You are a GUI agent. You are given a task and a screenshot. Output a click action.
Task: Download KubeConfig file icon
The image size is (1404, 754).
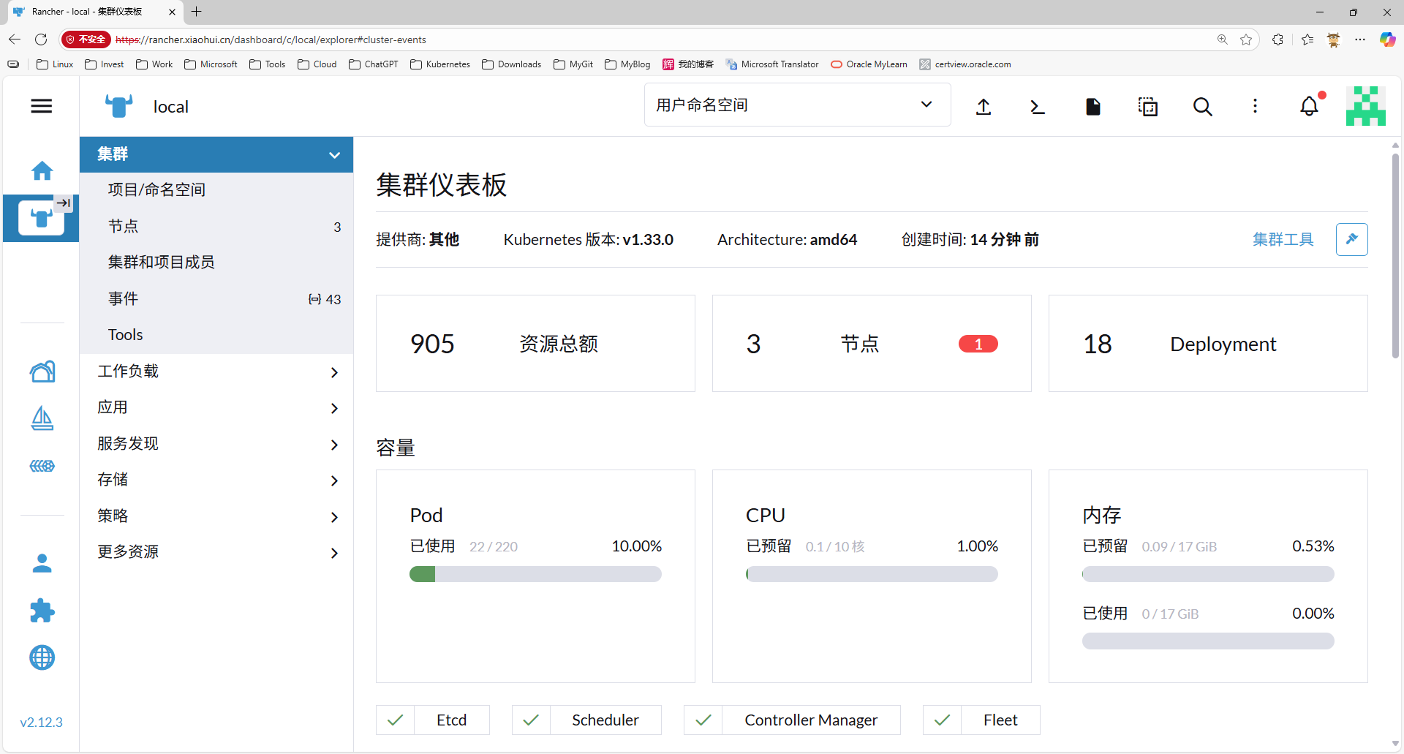[1092, 107]
